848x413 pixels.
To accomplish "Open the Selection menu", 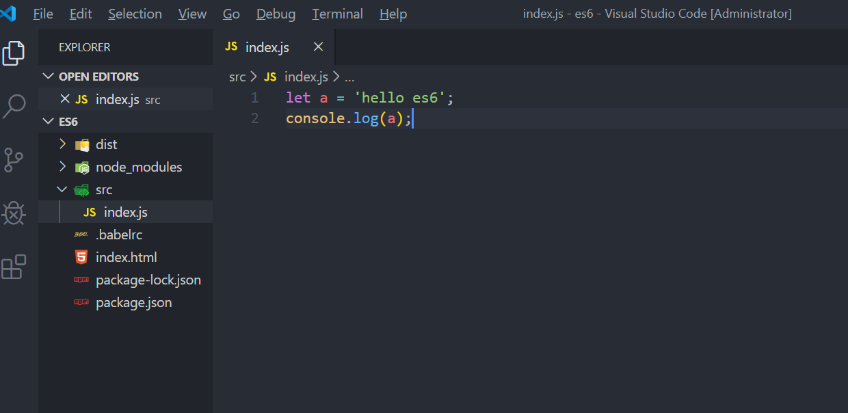I will 135,14.
